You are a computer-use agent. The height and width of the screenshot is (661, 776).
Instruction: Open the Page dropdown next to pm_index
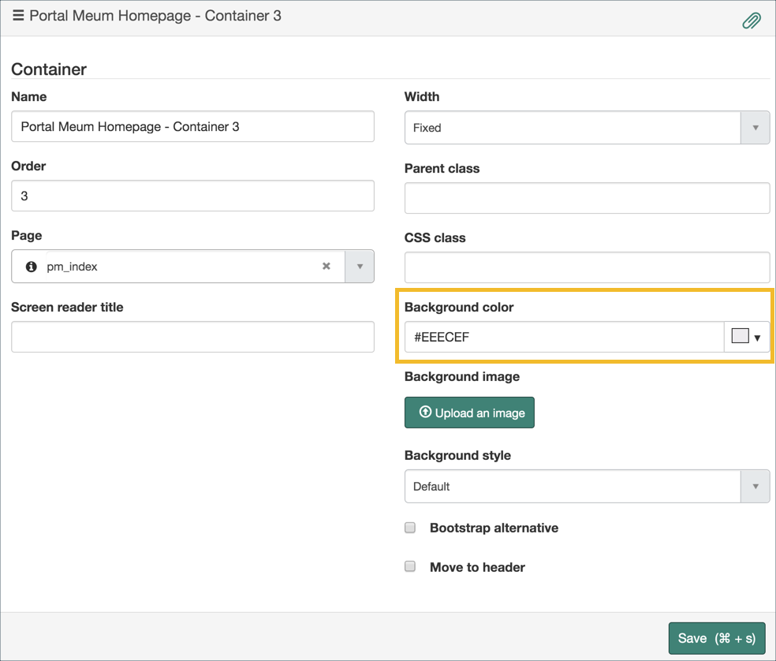click(359, 266)
